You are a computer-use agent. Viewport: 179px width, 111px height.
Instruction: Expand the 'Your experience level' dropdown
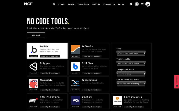pyautogui.click(x=131, y=63)
